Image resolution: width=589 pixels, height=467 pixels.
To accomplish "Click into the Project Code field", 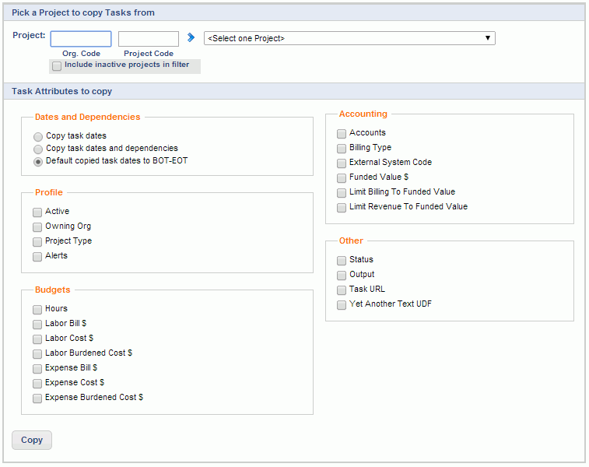I will point(149,39).
